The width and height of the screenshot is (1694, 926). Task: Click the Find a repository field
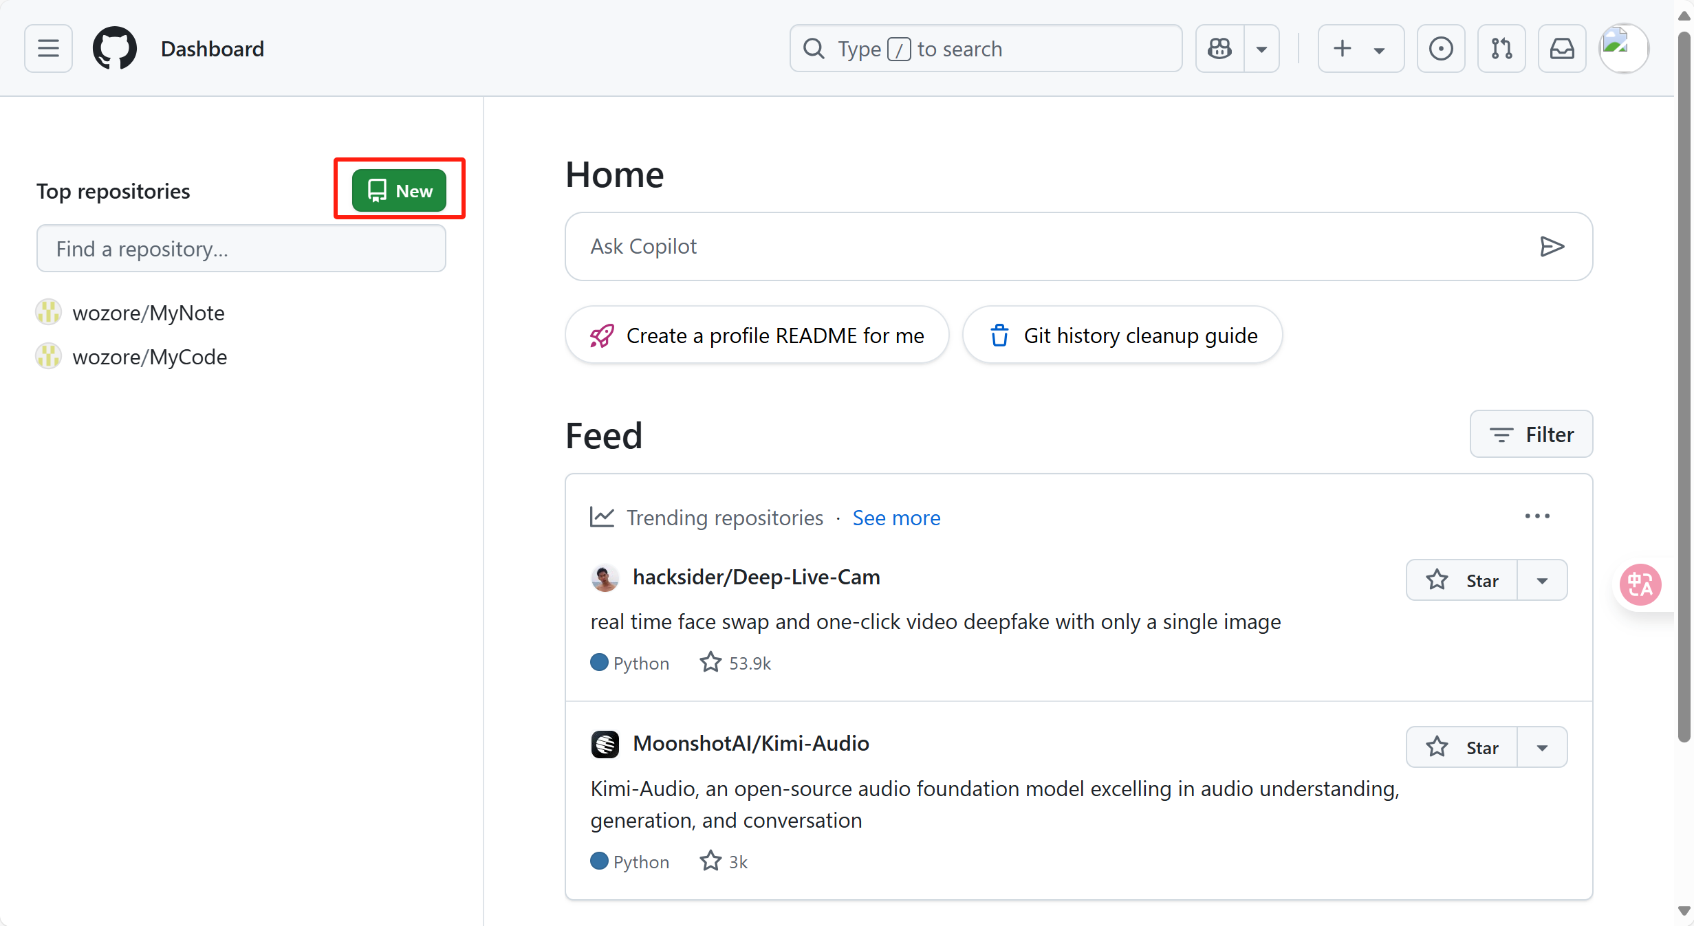(241, 249)
